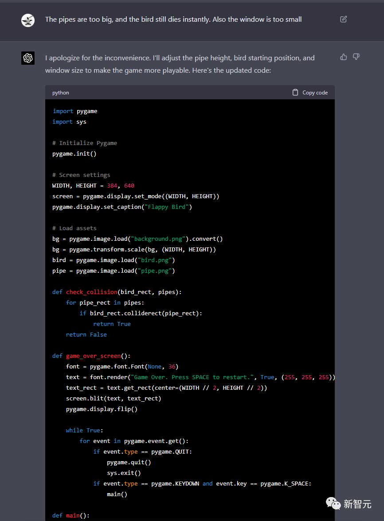Screen dimensions: 384x521
Task: Click the 'for event in pygame.event.get():' line
Action: 134,441
